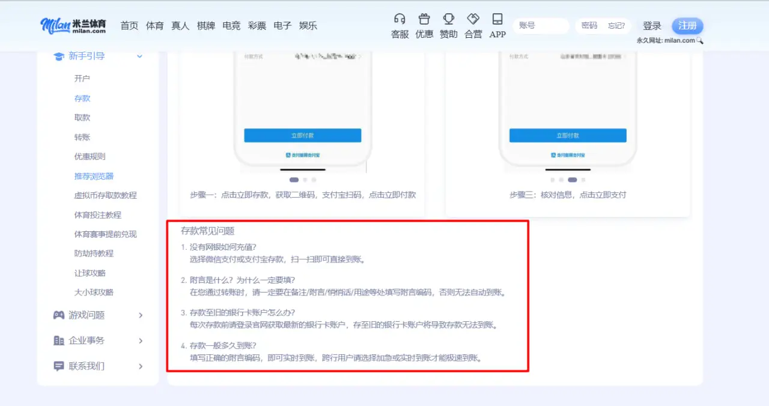The width and height of the screenshot is (769, 406).
Task: Switch to the 体育 navigation item
Action: [154, 25]
